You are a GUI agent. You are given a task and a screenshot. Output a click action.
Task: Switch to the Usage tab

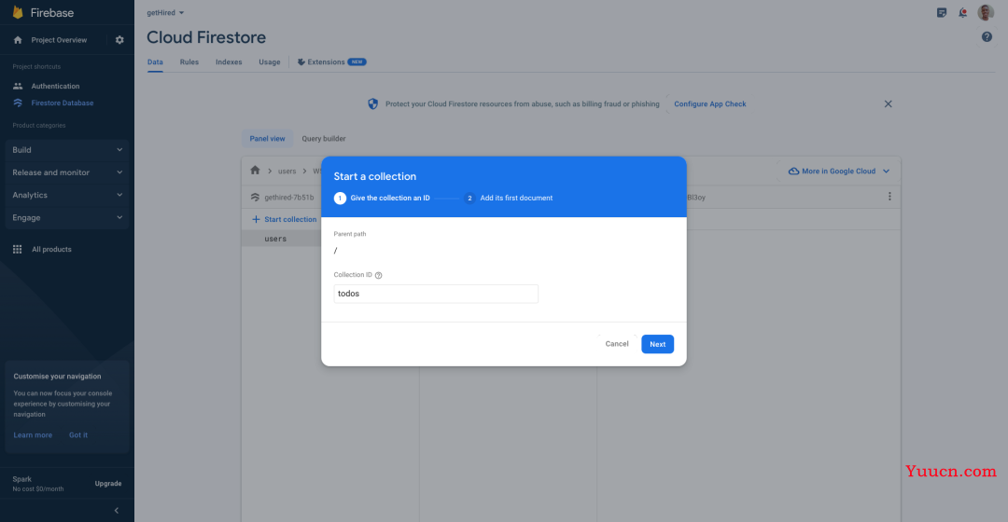tap(270, 62)
